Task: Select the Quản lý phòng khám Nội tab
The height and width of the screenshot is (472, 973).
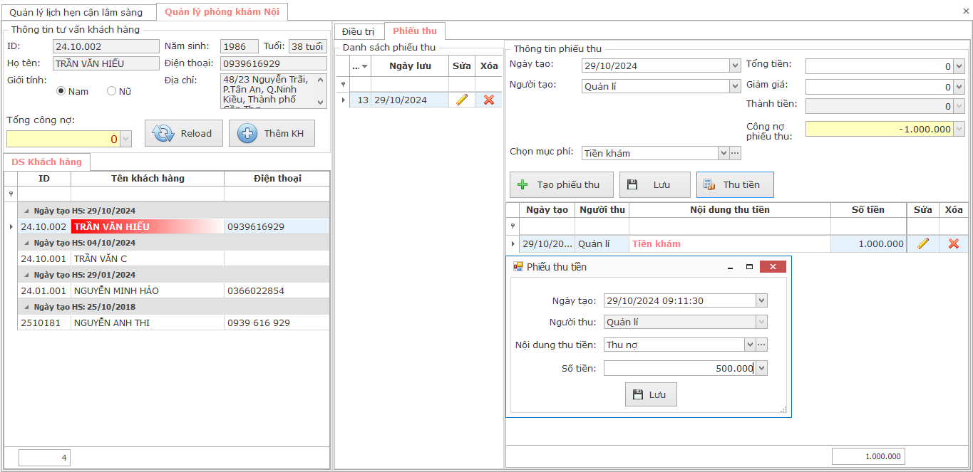Action: pos(222,11)
